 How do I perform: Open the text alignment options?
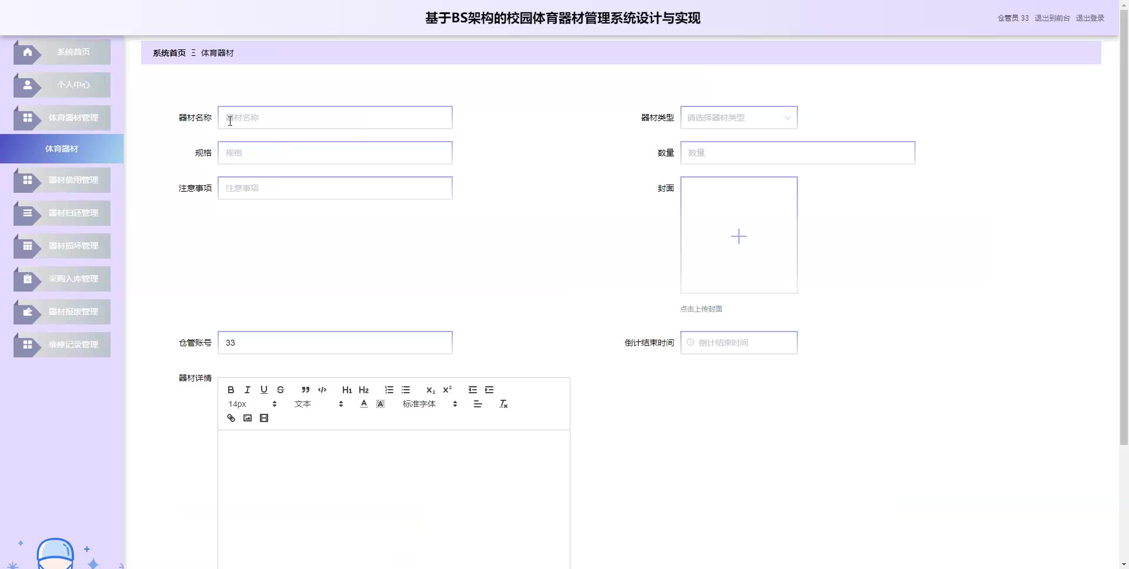click(477, 404)
